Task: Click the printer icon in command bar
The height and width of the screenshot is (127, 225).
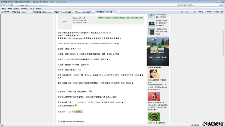Action: pos(194,12)
